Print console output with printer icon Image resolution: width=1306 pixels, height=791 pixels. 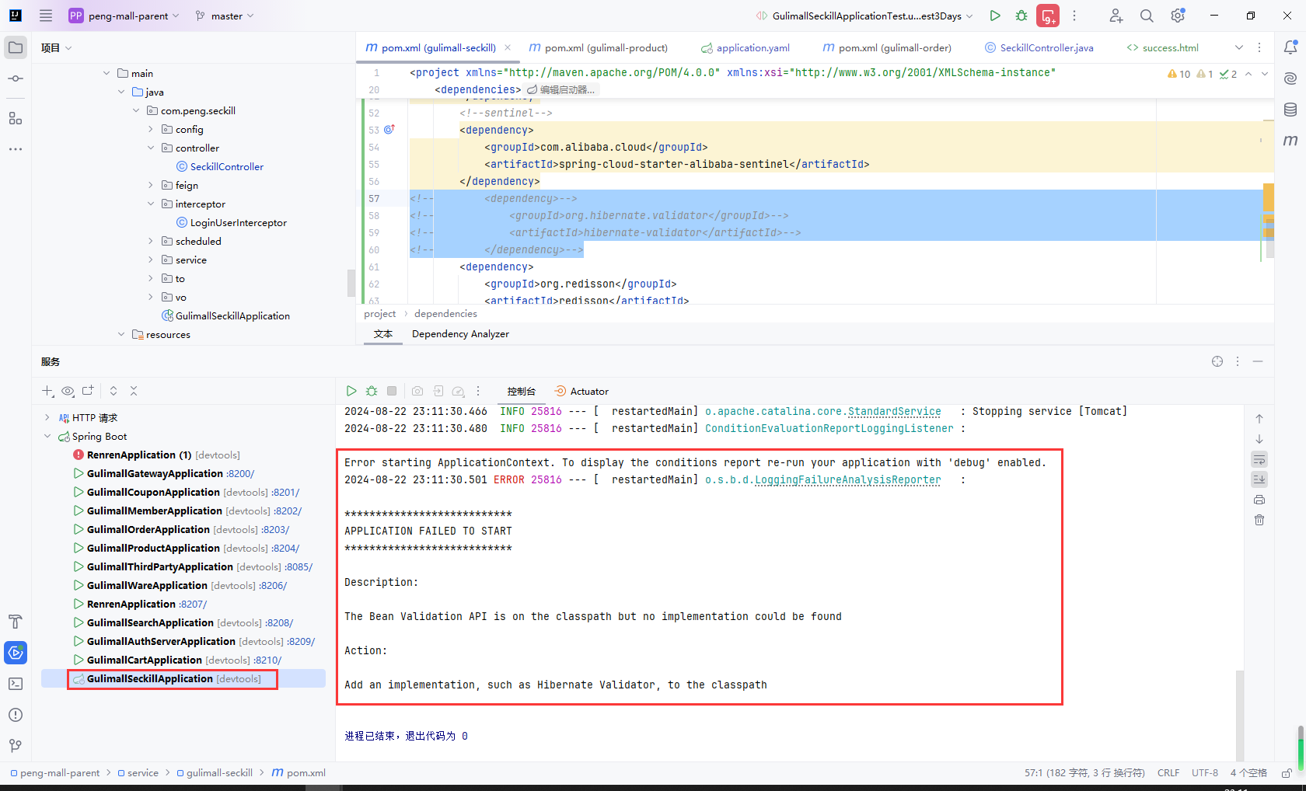coord(1259,500)
